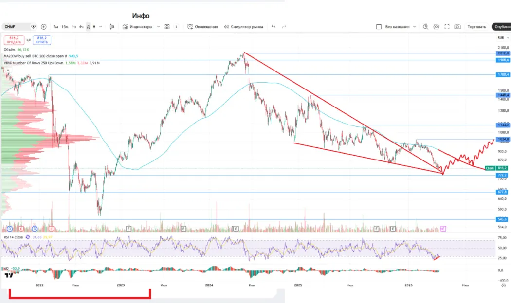Take a chart snapshot with camera icon

pos(457,27)
